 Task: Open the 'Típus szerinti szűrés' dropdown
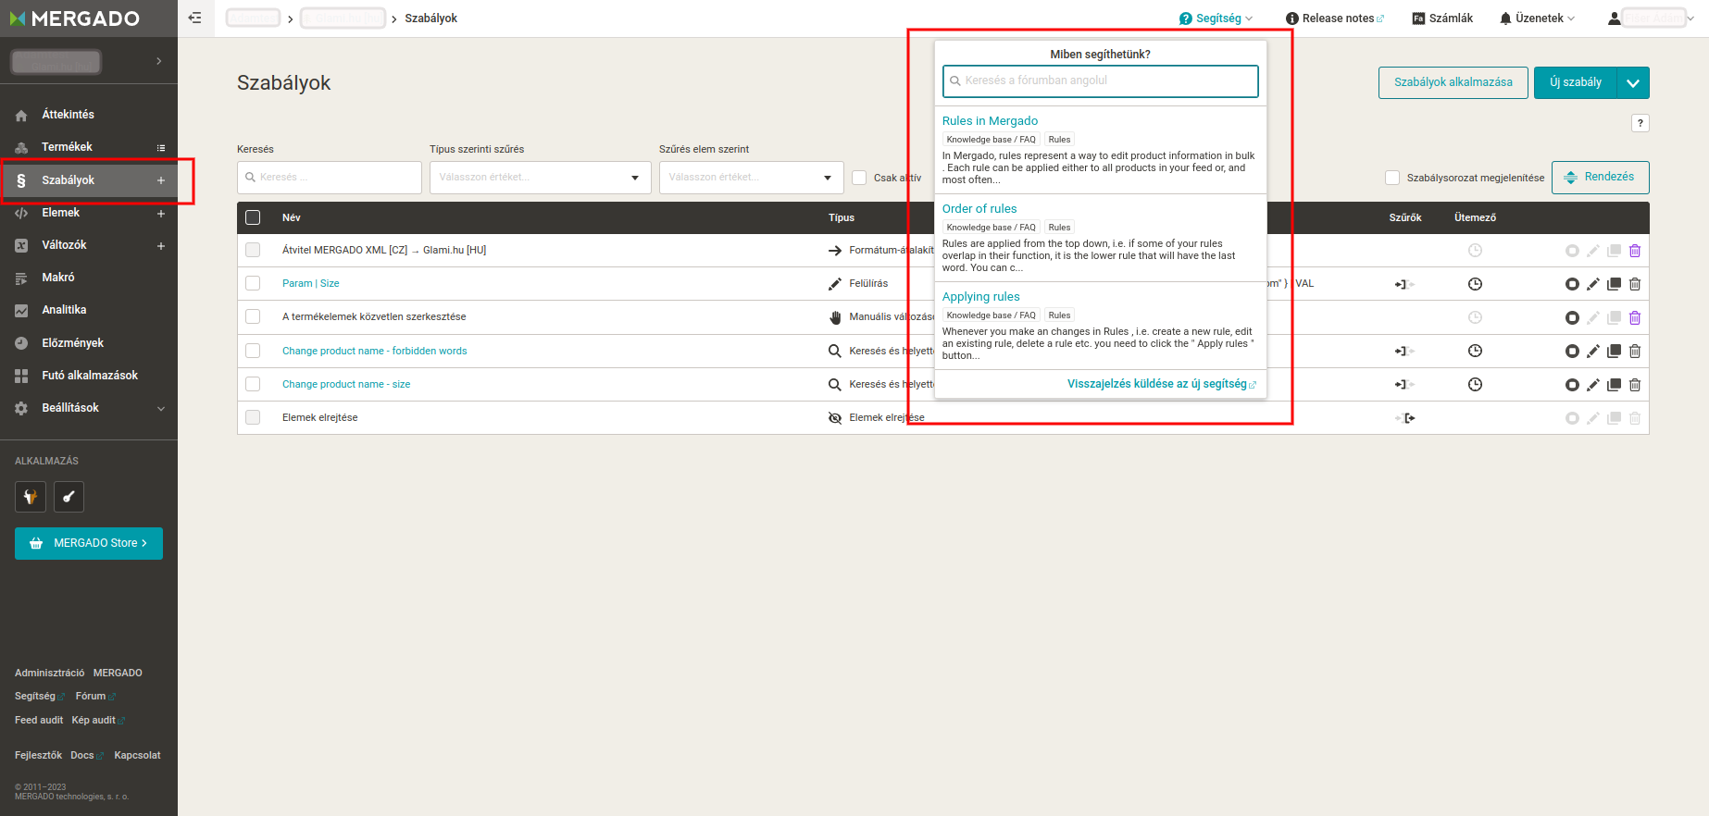(x=540, y=178)
